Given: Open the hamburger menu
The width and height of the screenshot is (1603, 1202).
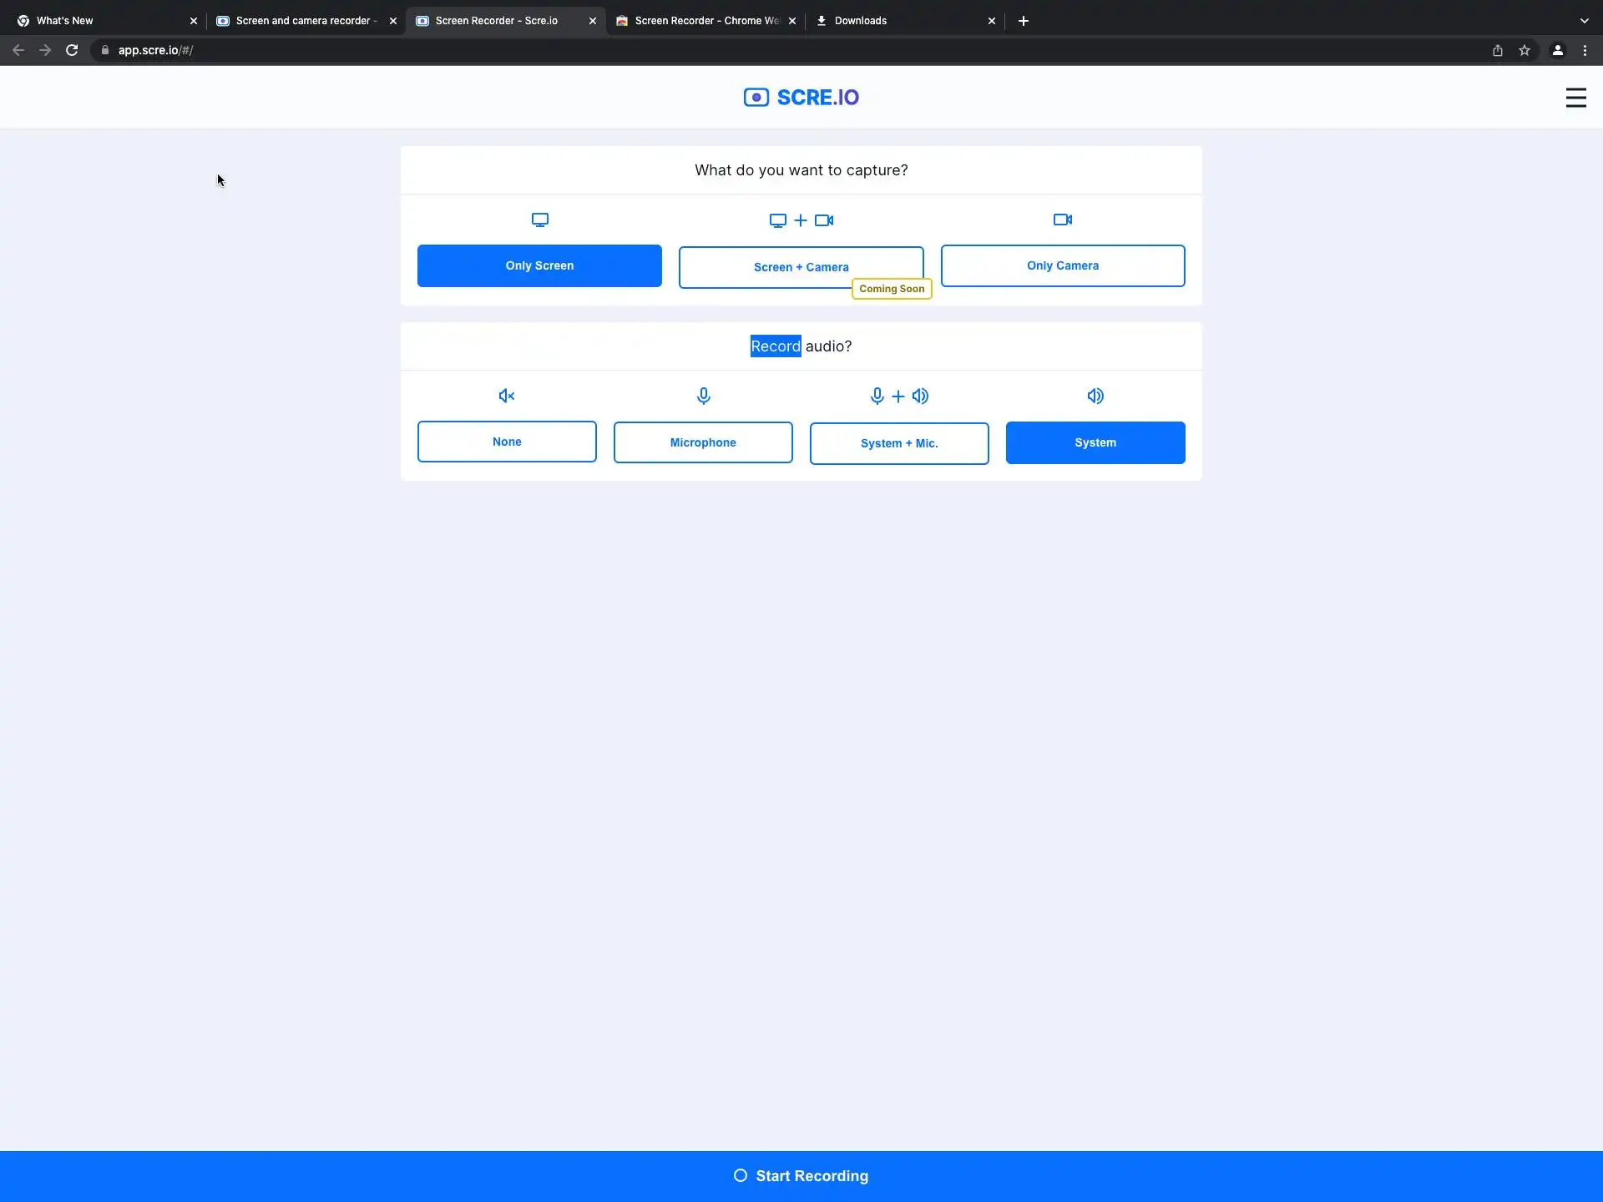Looking at the screenshot, I should point(1575,98).
